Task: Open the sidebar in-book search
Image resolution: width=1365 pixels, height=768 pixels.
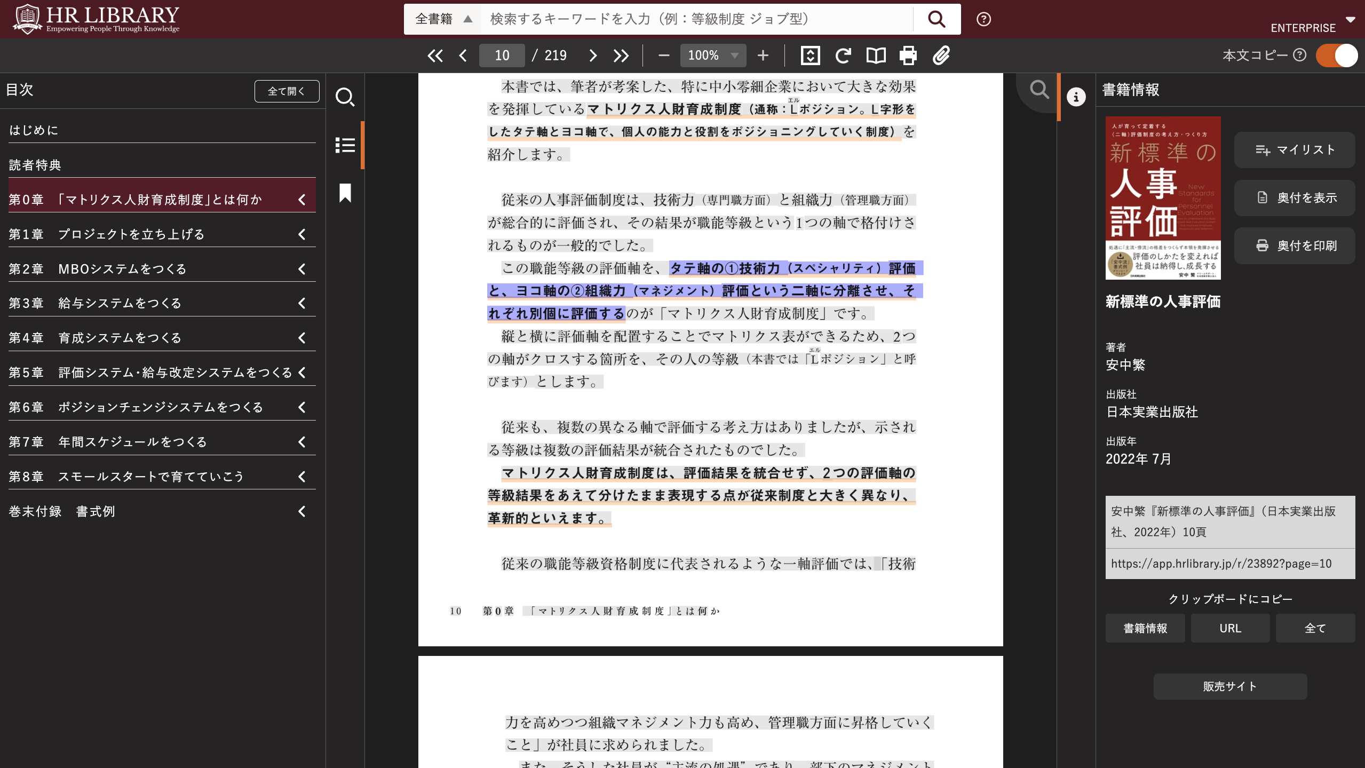Action: (x=345, y=97)
